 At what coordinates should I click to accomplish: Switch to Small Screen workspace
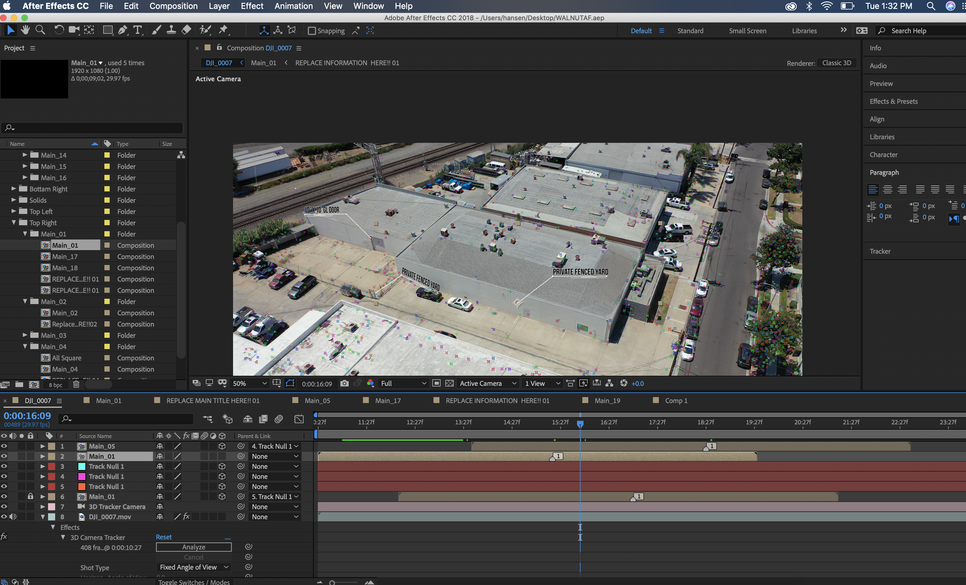point(747,31)
